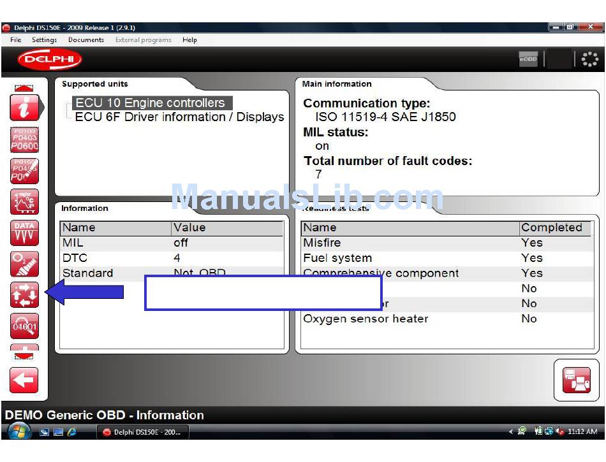Select the Comprehensive component readiness row
The height and width of the screenshot is (462, 606).
coord(447,273)
